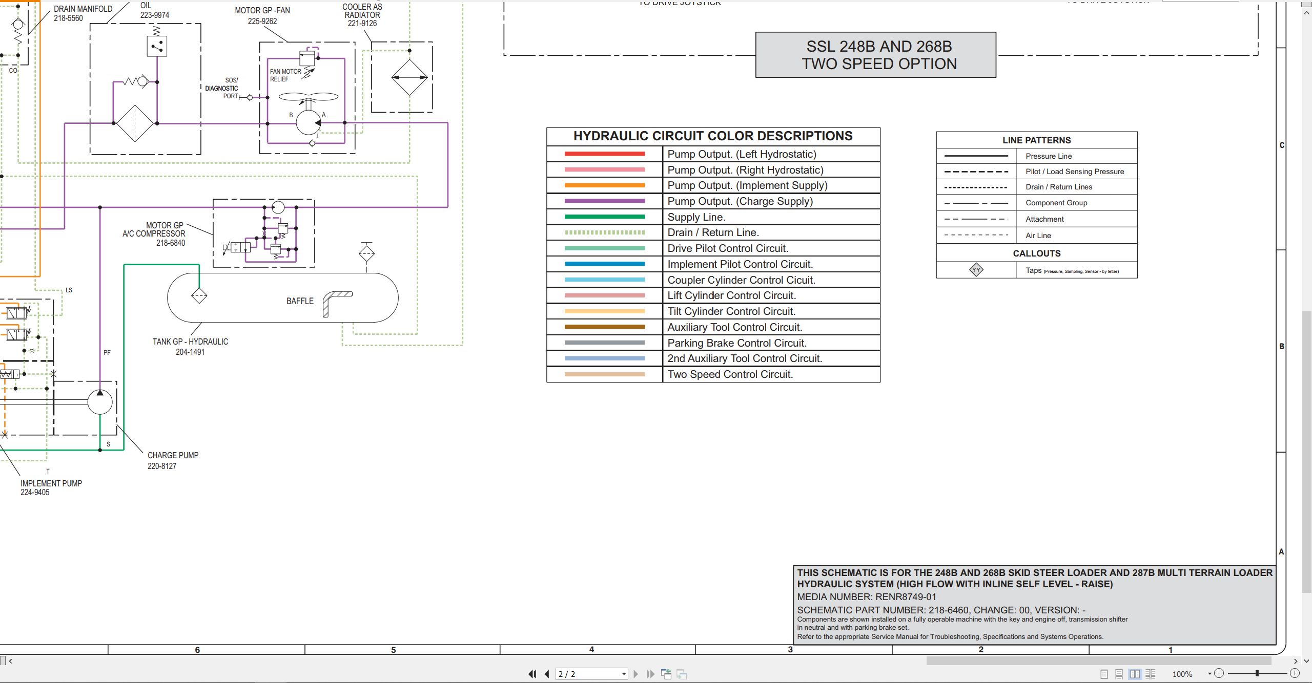Click 'TANK GP - HYDRAULIC 204-1491' label
The height and width of the screenshot is (683, 1312).
pos(190,347)
